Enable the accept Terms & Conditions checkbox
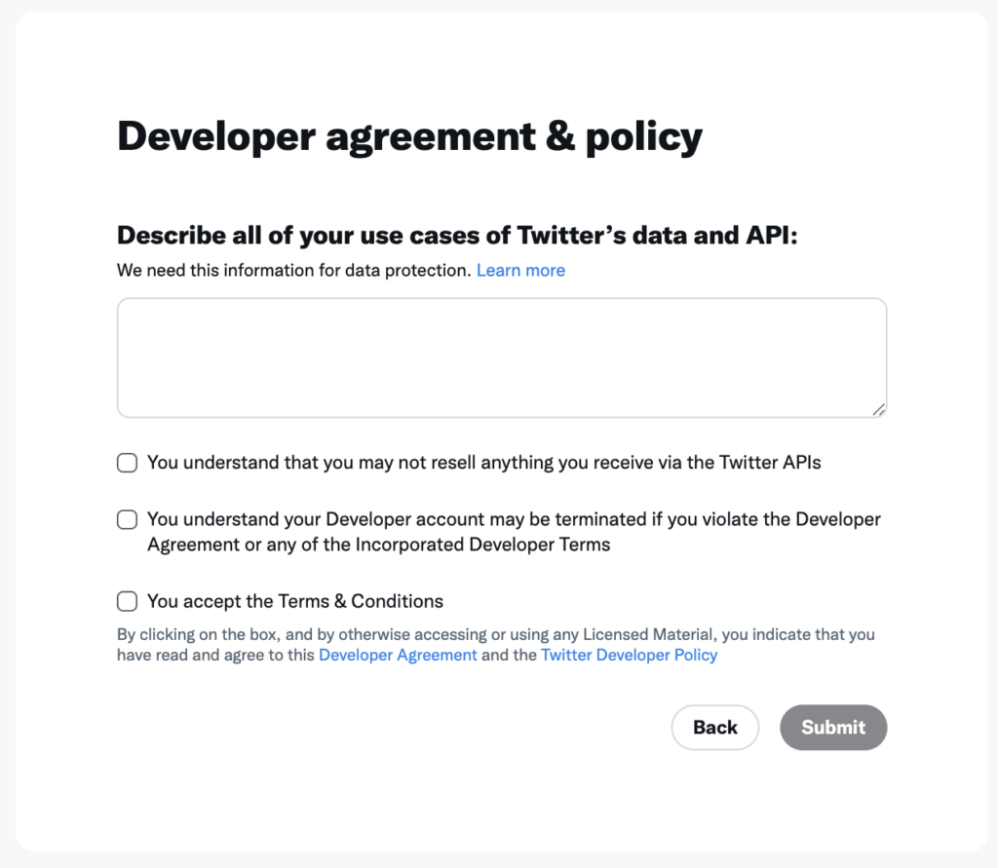 128,601
